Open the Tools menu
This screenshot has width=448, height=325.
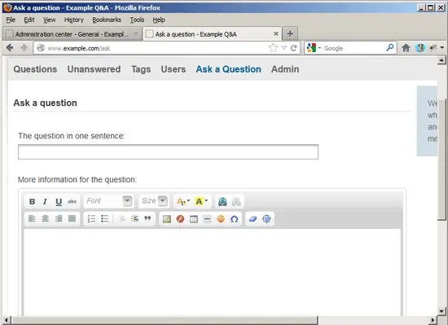[137, 20]
